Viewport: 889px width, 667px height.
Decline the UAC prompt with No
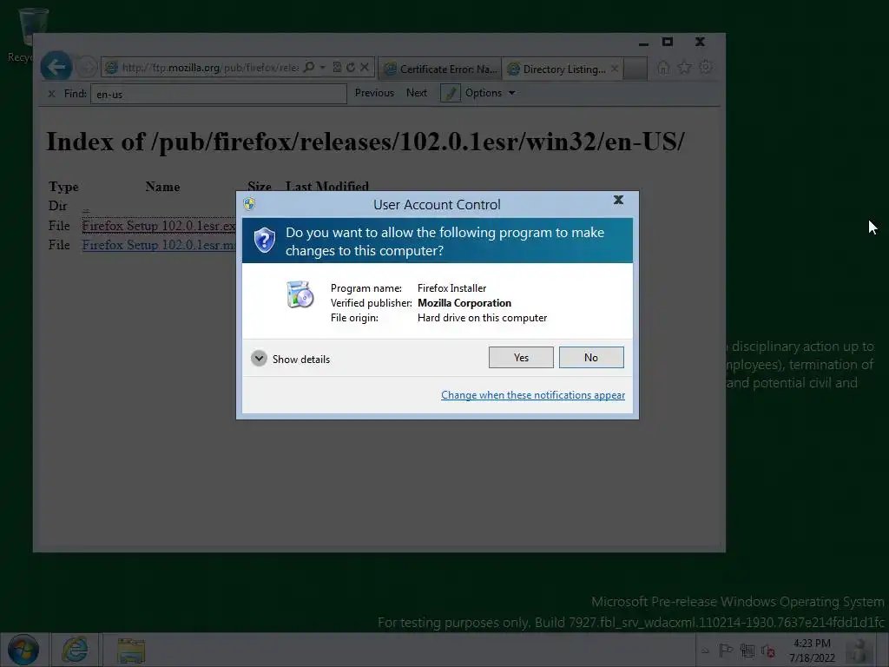591,357
